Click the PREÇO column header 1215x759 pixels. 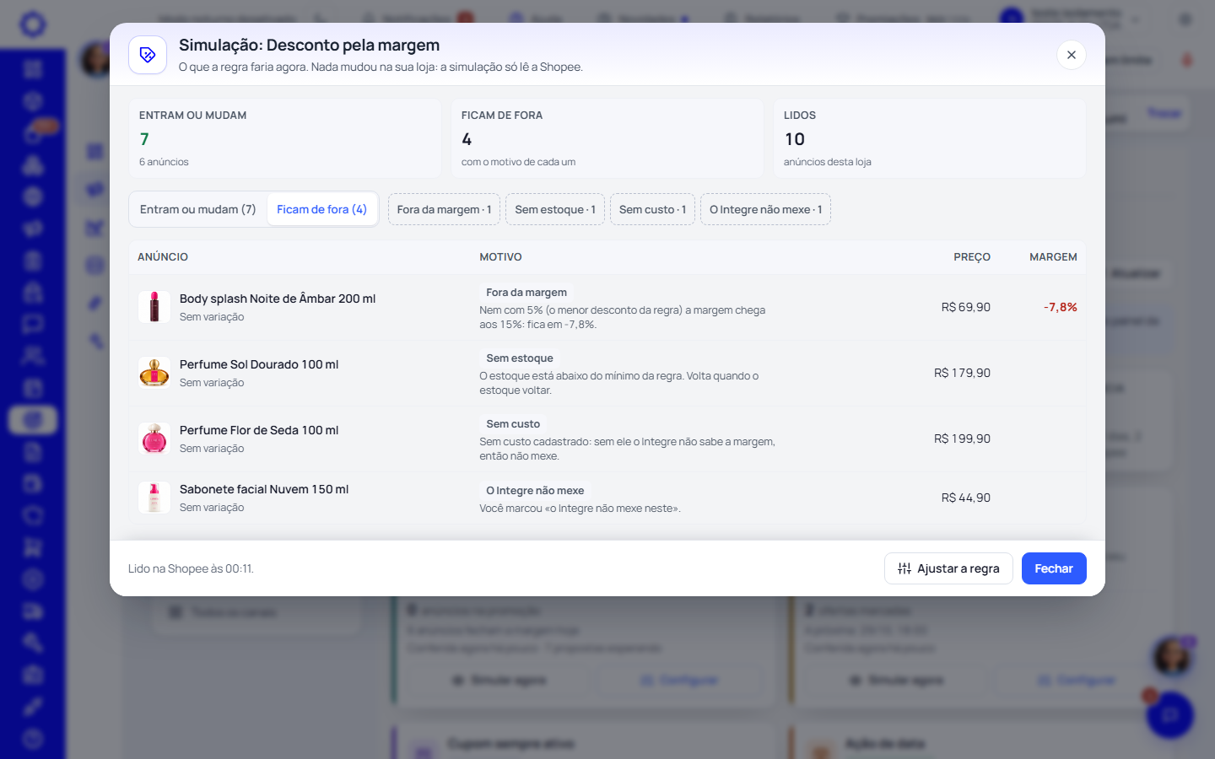click(x=972, y=256)
